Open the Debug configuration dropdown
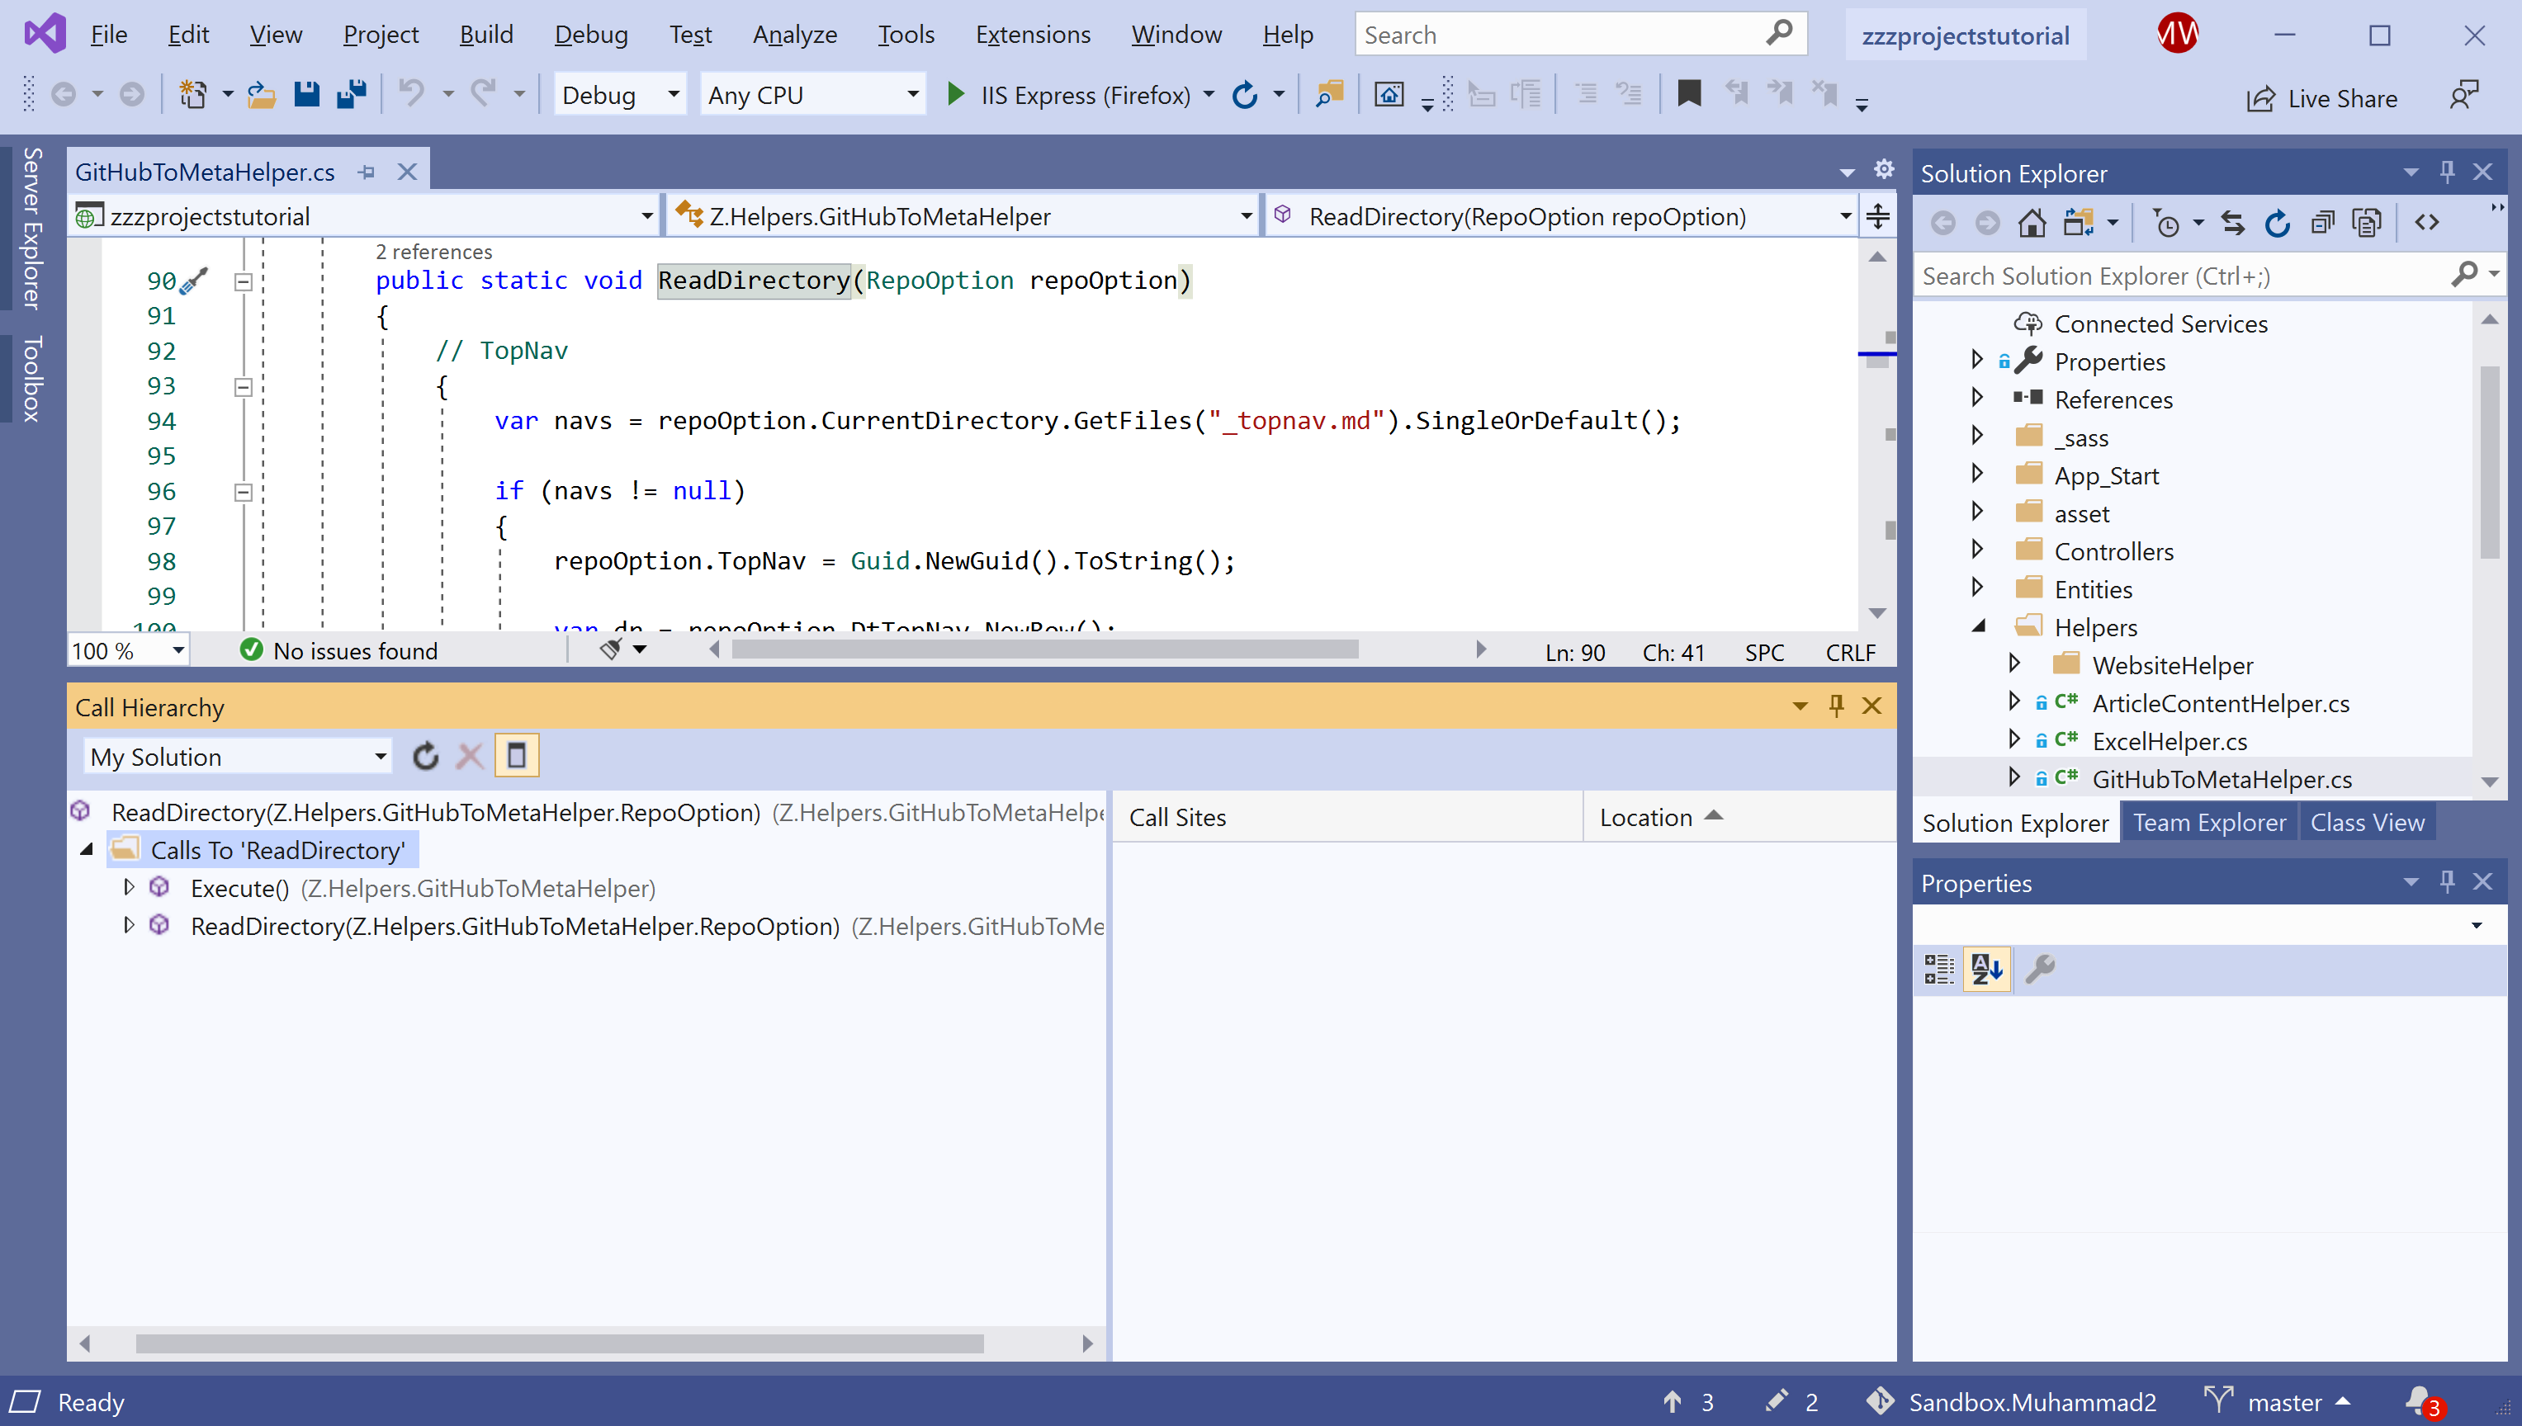 tap(620, 95)
